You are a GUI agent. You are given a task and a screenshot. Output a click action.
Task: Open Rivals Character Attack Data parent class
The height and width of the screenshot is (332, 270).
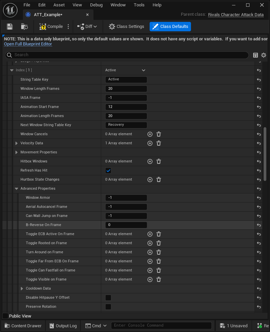(x=236, y=14)
